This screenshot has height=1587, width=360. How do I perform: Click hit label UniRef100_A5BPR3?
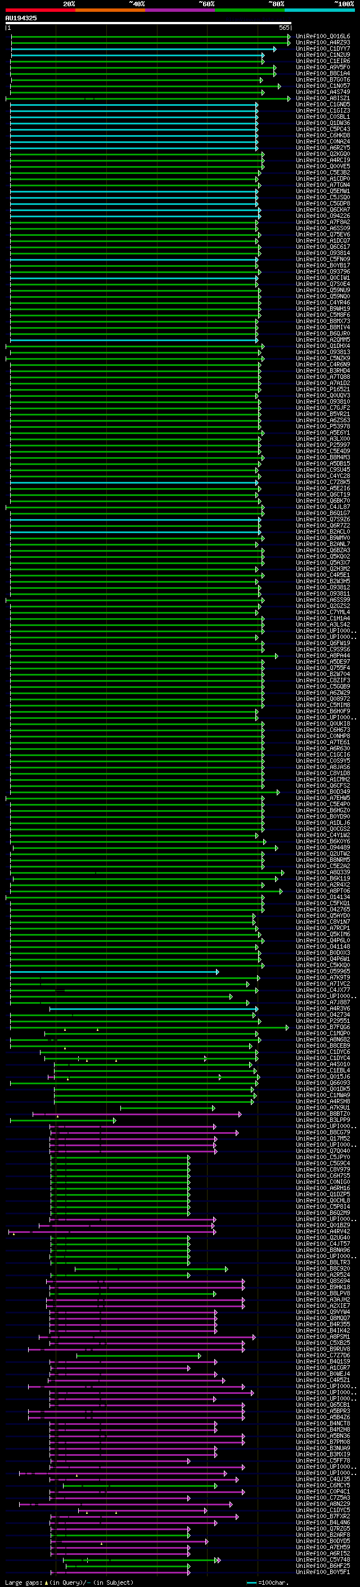pos(323,1411)
